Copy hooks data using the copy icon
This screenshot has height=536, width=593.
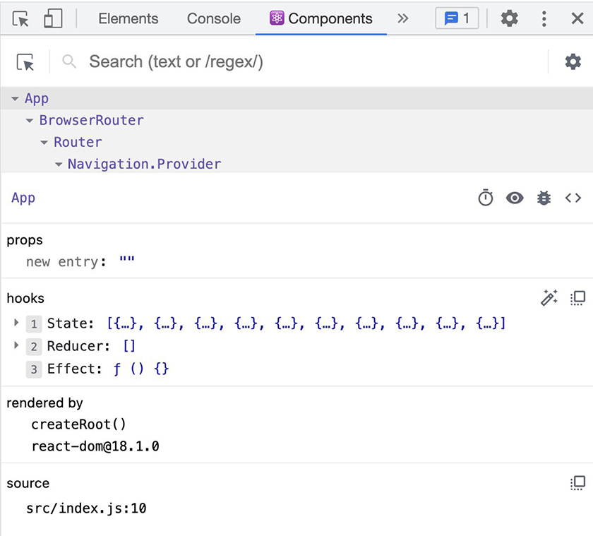click(577, 298)
